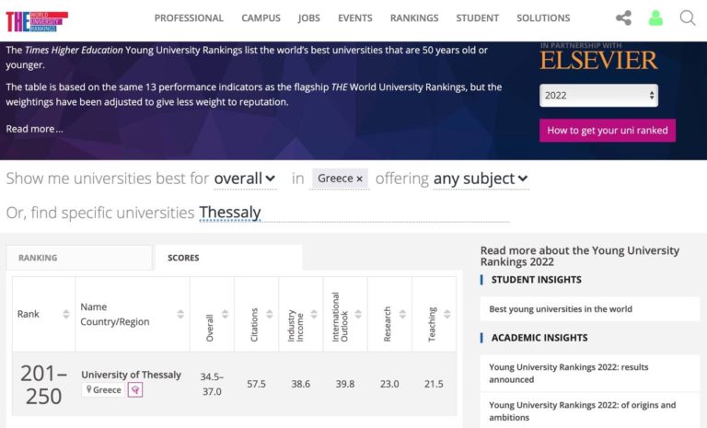Viewport: 707px width, 428px height.
Task: Open the search magnifier icon
Action: tap(688, 18)
